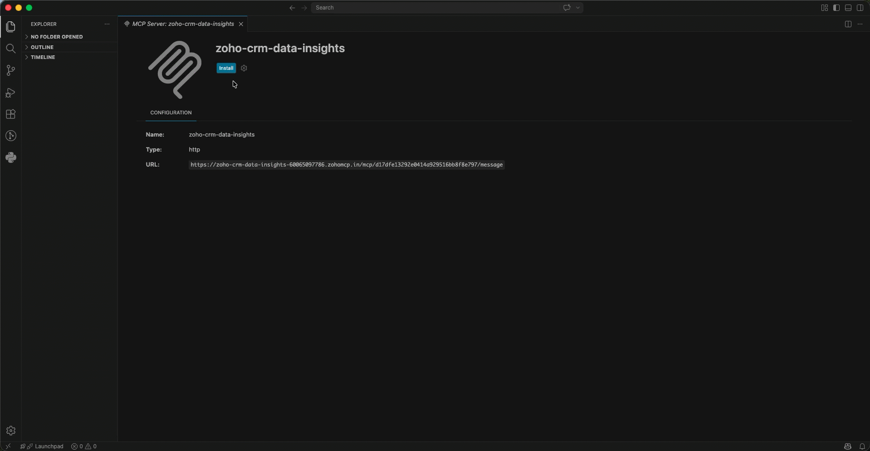The image size is (870, 451).
Task: Open notifications bell in status bar
Action: coord(862,446)
